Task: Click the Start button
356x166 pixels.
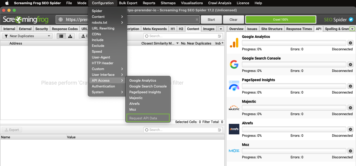Action: [211, 19]
